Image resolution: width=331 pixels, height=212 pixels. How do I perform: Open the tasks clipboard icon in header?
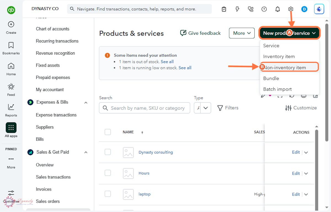[224, 9]
